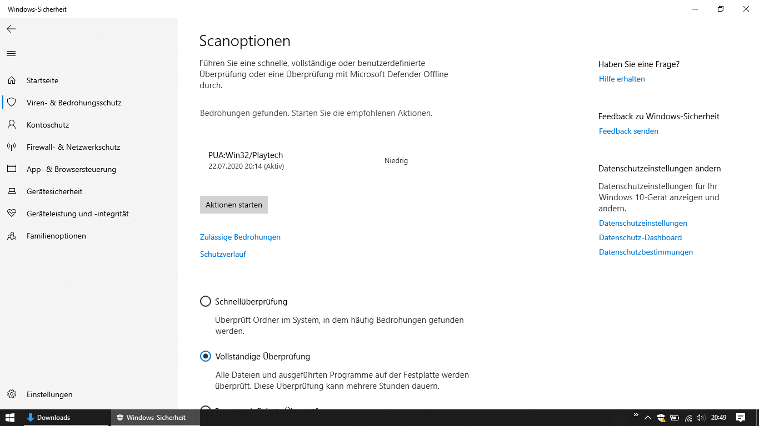Viewport: 759px width, 426px height.
Task: Click the Niedrig severity label
Action: pyautogui.click(x=396, y=161)
